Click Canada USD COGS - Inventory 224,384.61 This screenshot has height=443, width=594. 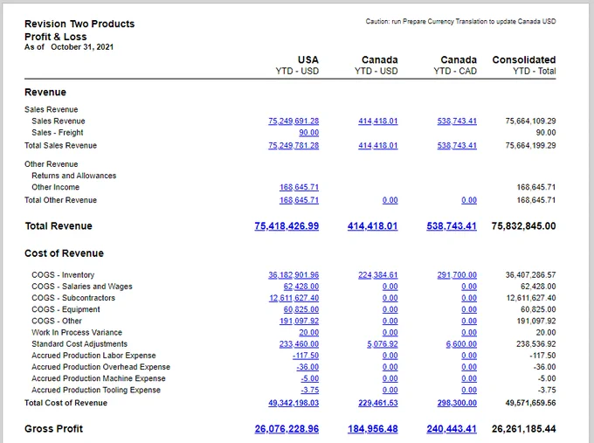click(x=378, y=274)
